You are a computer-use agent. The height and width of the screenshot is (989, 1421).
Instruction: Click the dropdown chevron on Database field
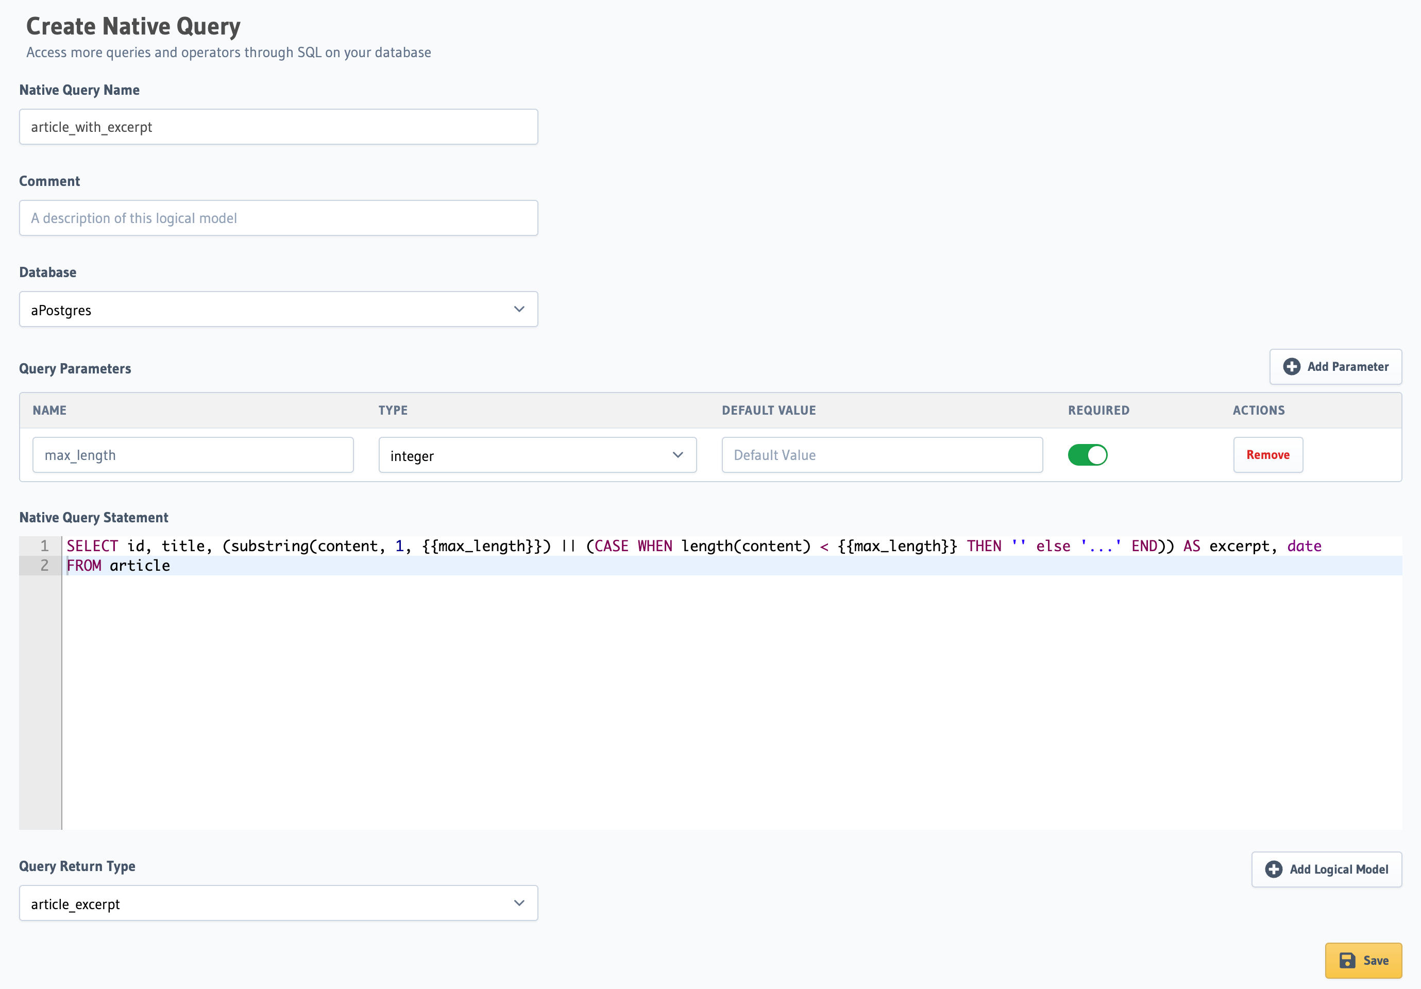tap(518, 310)
